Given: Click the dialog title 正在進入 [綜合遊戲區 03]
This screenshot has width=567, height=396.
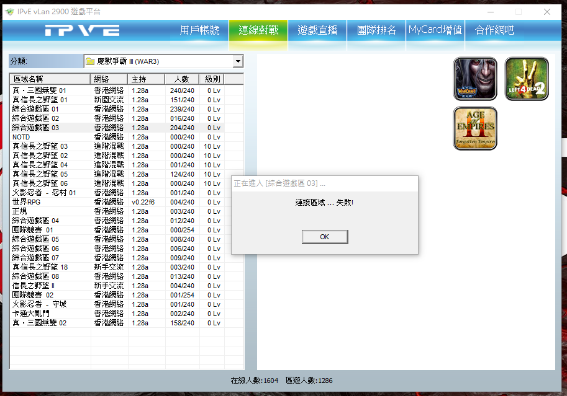Looking at the screenshot, I should pyautogui.click(x=279, y=183).
